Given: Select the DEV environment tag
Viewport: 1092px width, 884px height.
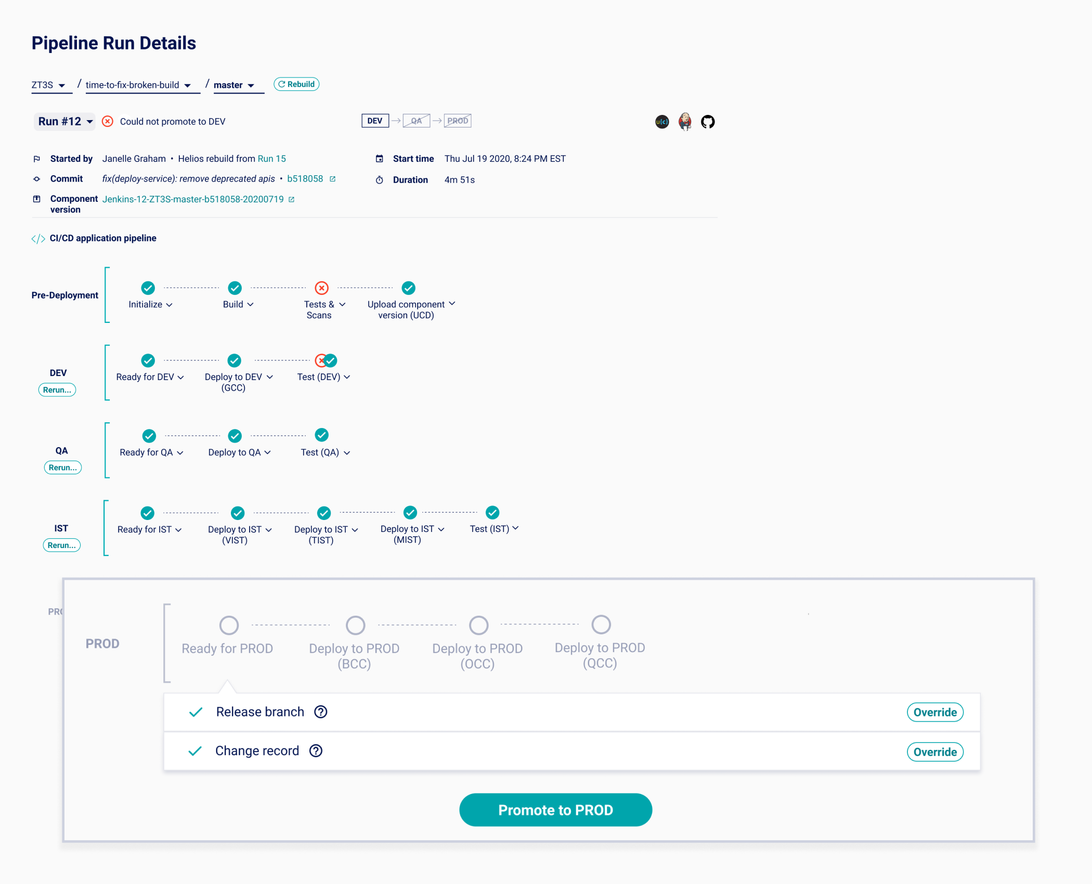Looking at the screenshot, I should (374, 121).
